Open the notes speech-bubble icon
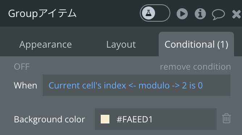The image size is (242, 135). click(x=218, y=14)
